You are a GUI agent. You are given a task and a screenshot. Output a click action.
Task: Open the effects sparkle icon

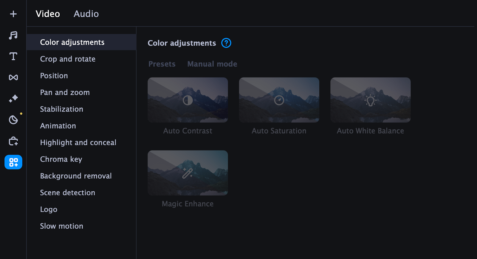(x=13, y=99)
